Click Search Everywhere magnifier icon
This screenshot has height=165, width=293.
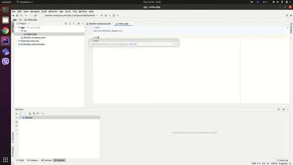[287, 16]
